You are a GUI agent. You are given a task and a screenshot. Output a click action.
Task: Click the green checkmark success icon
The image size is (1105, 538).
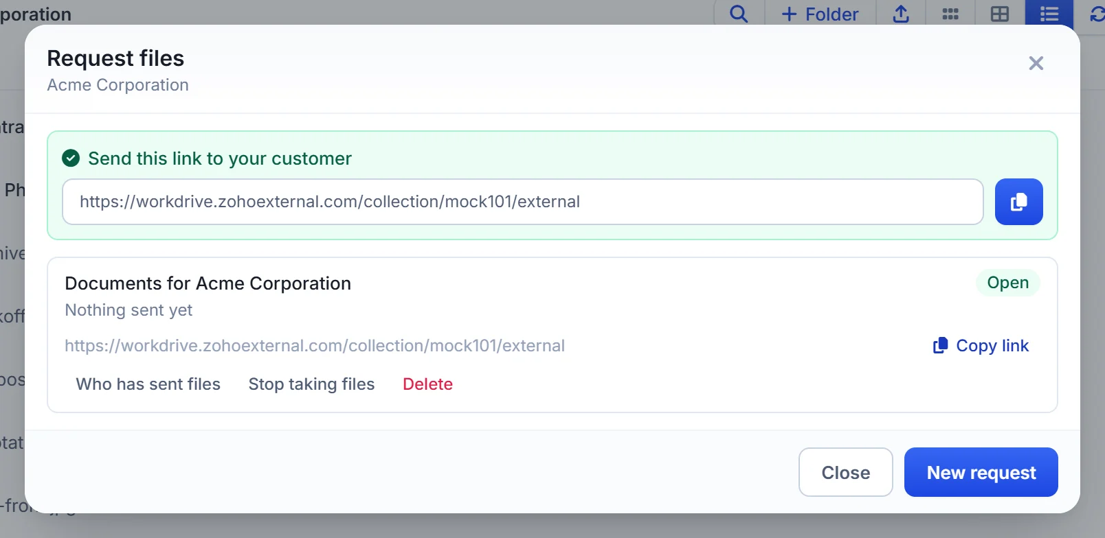71,159
